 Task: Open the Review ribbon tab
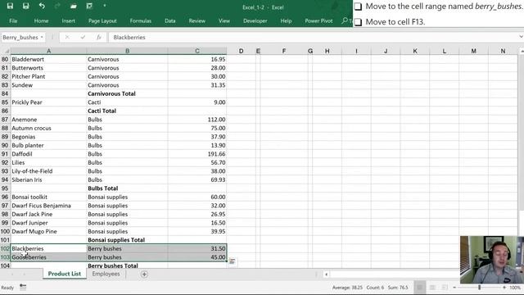[196, 20]
